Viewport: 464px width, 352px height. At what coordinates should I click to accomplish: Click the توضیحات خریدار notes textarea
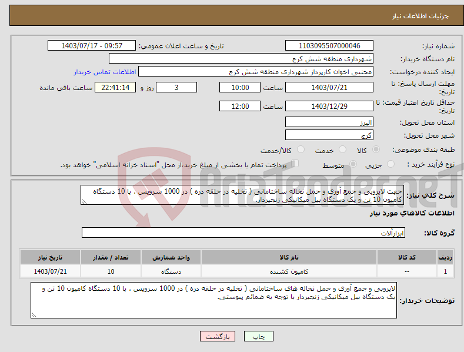213,300
